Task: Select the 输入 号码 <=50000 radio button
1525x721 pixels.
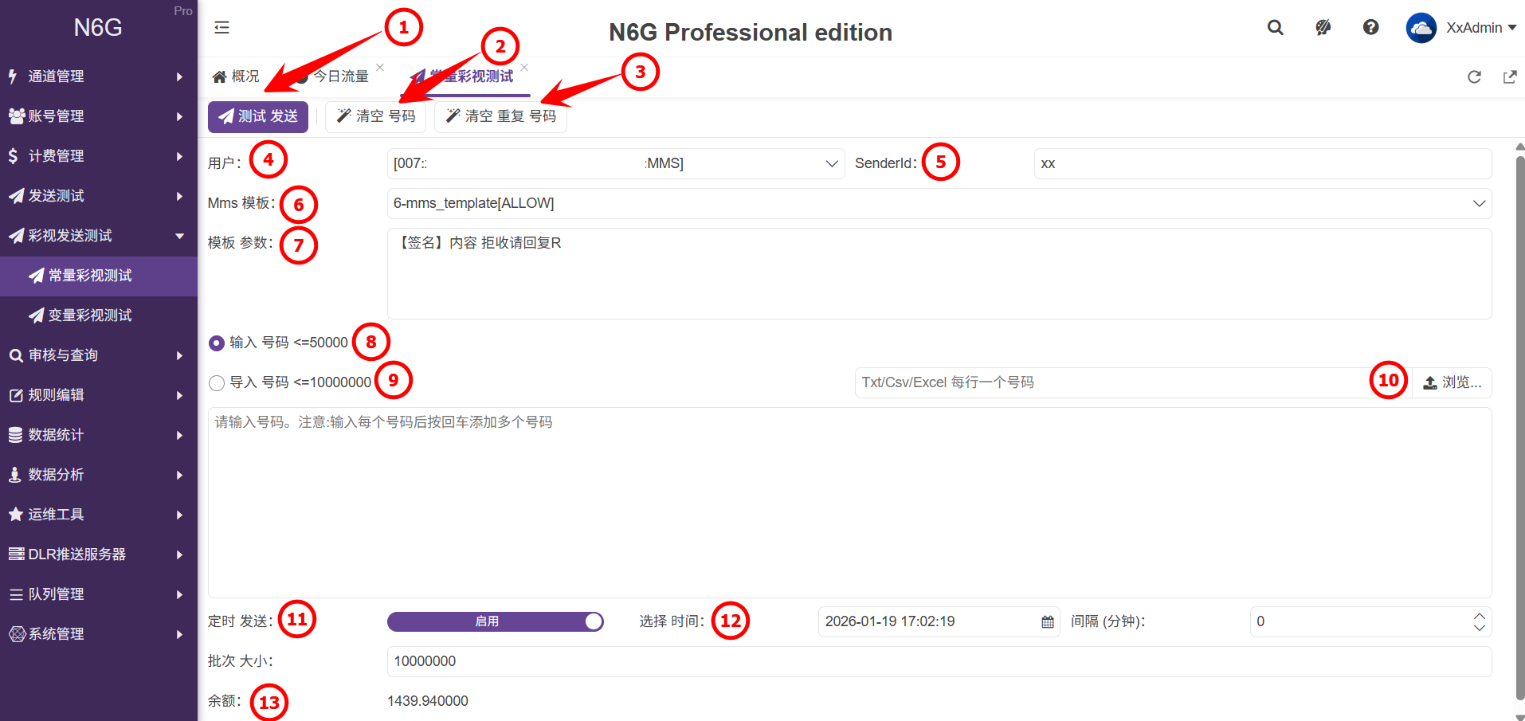Action: 216,343
